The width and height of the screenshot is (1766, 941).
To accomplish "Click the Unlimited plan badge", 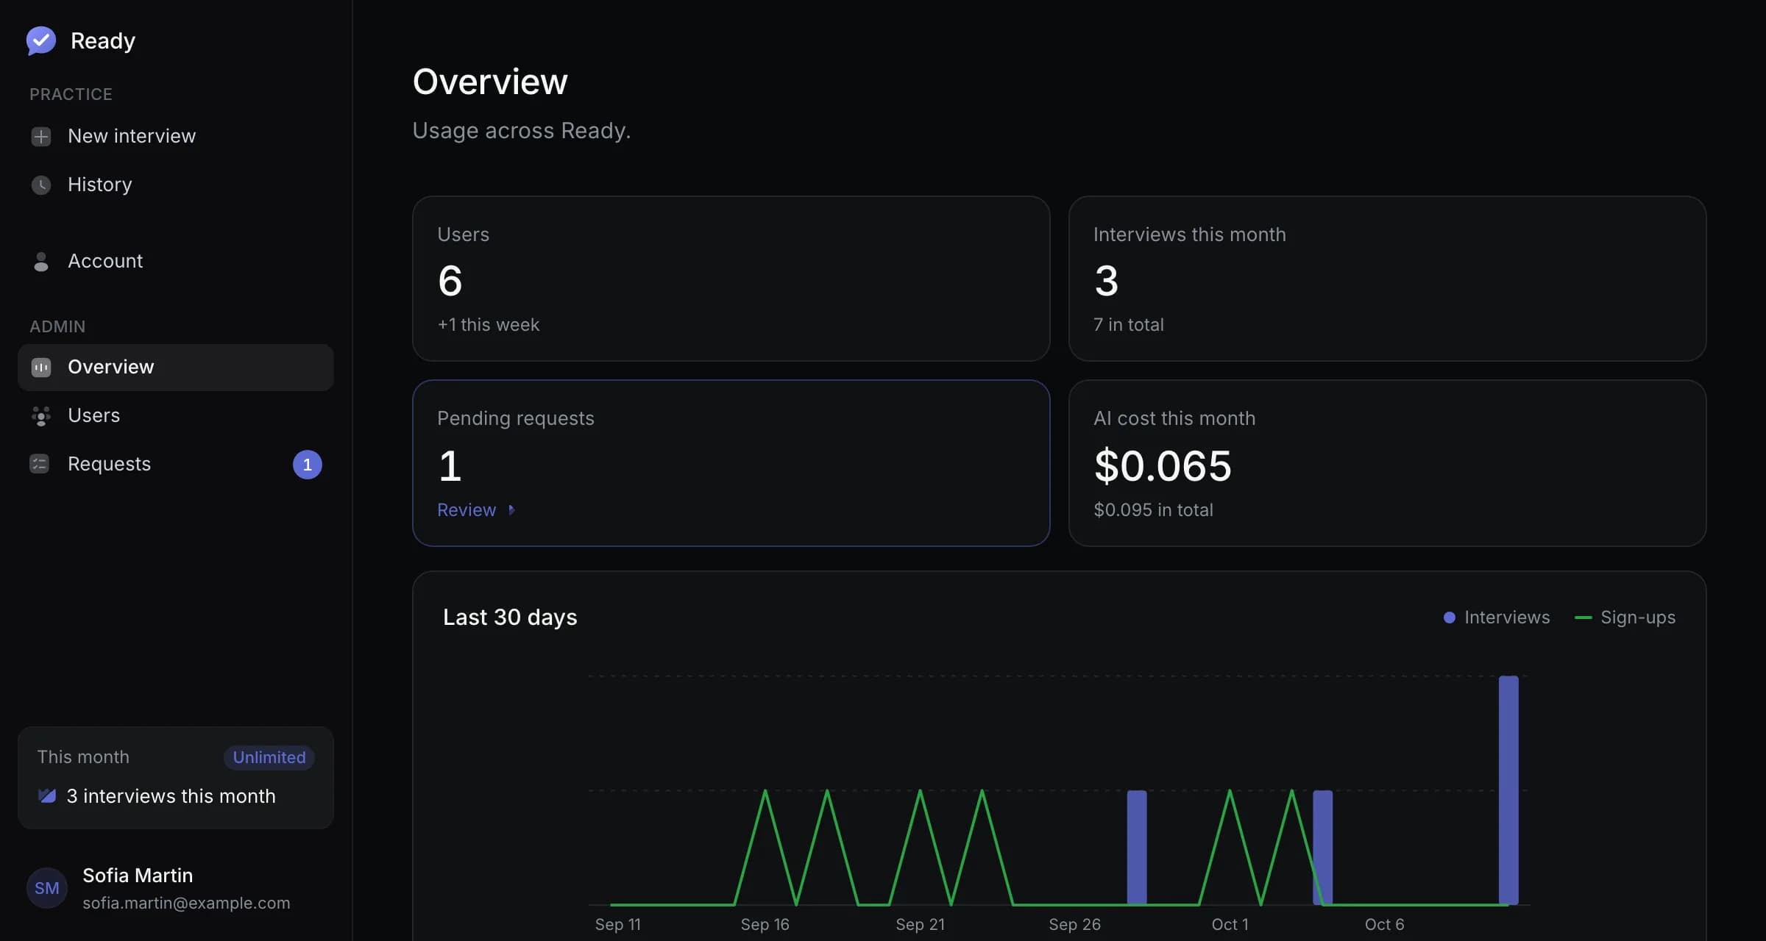I will (269, 757).
